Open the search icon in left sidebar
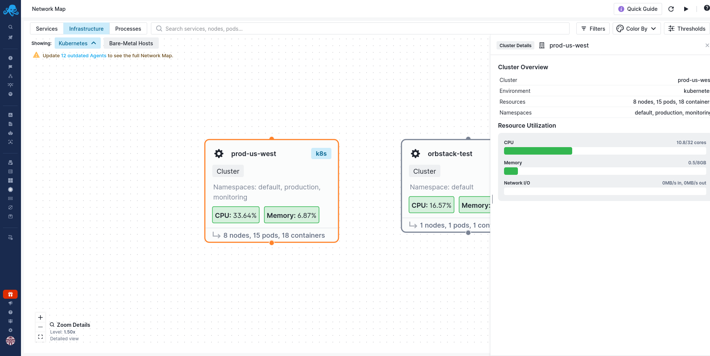Viewport: 710px width, 356px height. (10, 27)
